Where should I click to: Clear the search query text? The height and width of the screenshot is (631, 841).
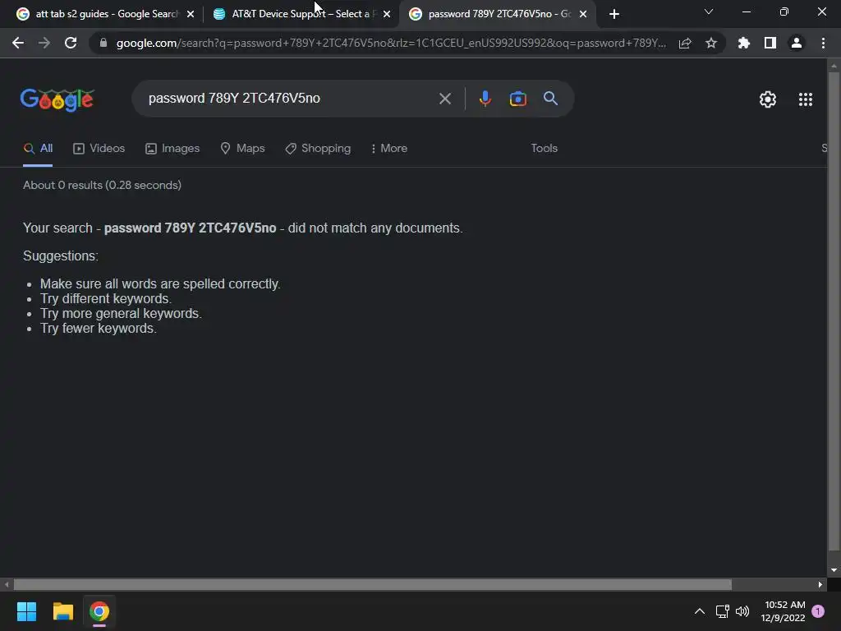[x=444, y=99]
